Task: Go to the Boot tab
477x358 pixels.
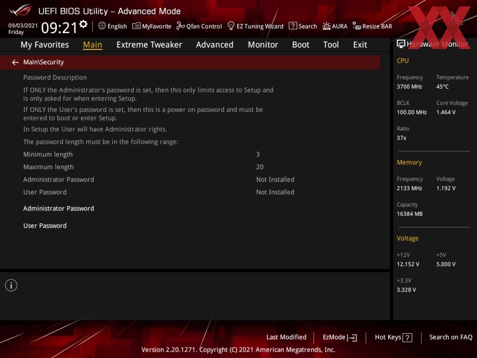Action: click(x=301, y=45)
